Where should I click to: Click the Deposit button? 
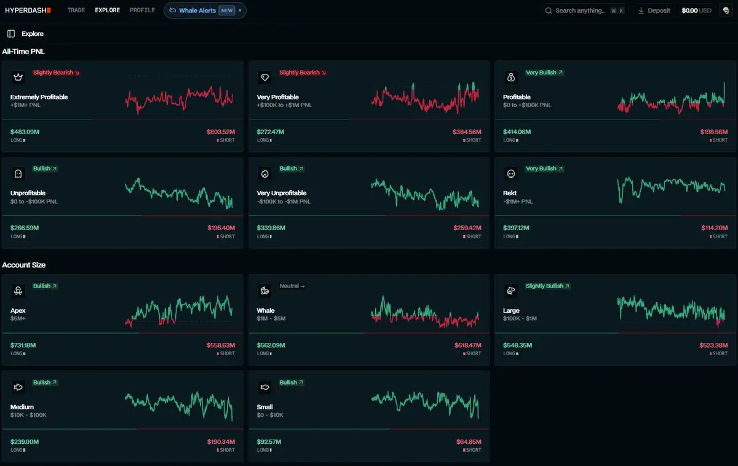pos(654,10)
